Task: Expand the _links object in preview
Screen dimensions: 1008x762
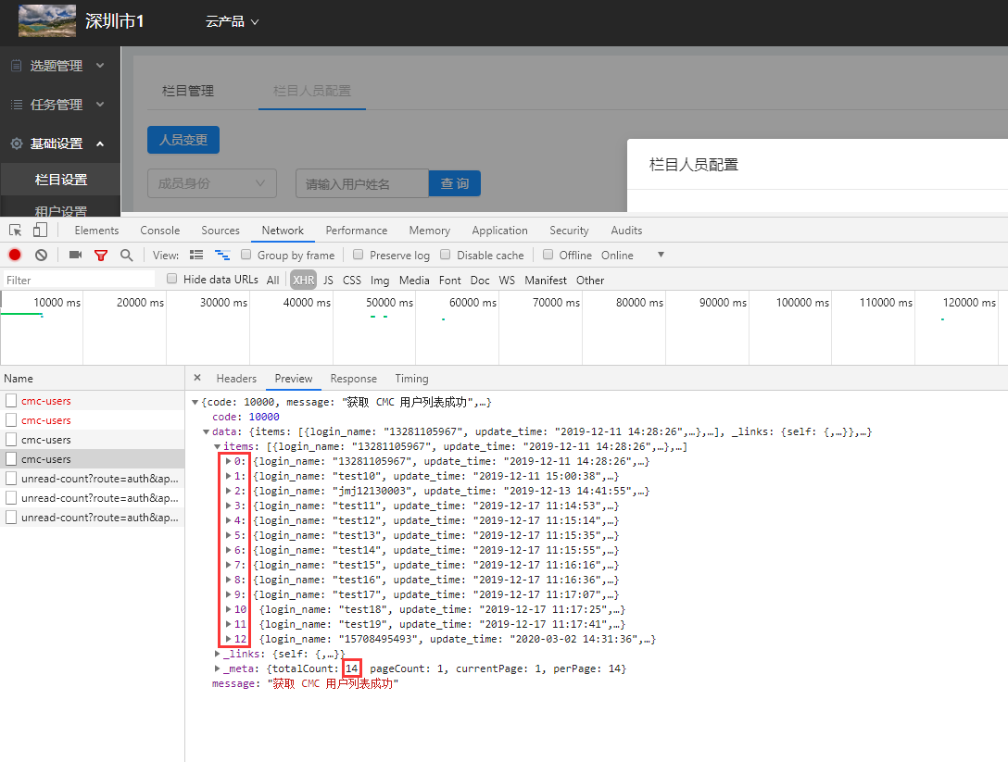Action: click(218, 654)
